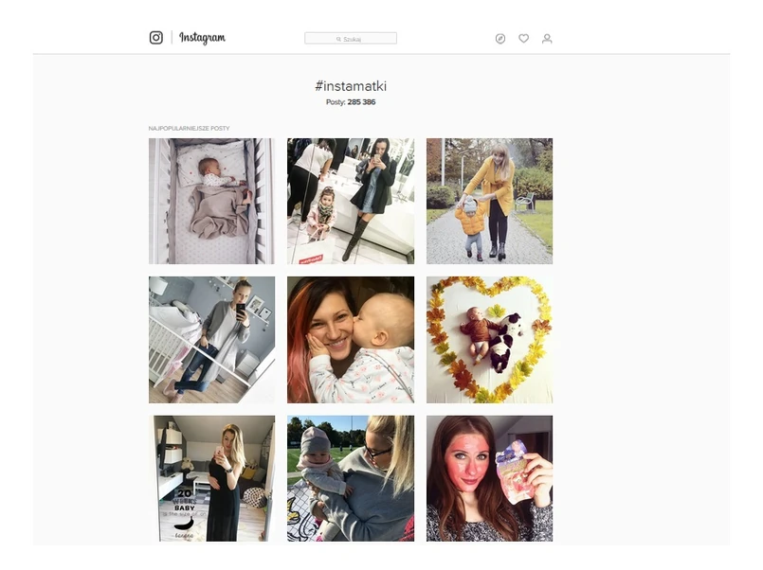Click the Najpopularniejsze posty section label
The height and width of the screenshot is (570, 763).
click(x=189, y=128)
